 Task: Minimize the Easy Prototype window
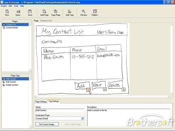click(x=165, y=2)
